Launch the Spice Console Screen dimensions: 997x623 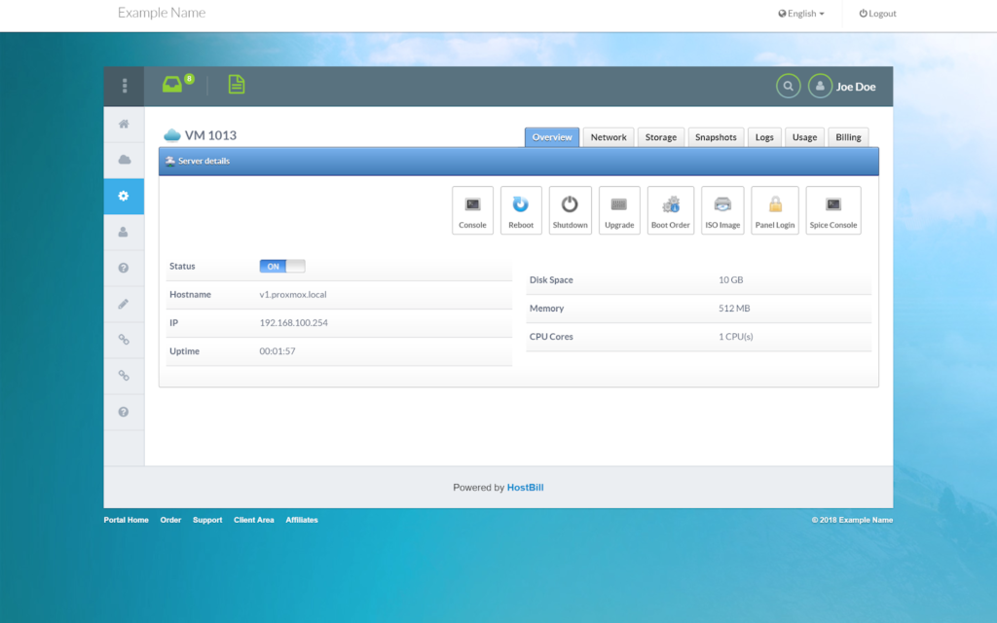(x=833, y=210)
